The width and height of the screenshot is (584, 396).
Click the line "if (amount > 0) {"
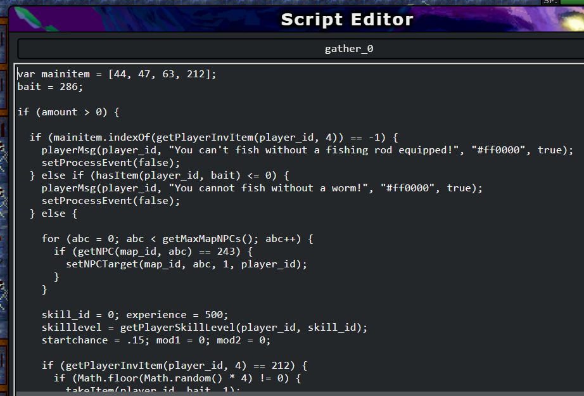click(x=68, y=112)
